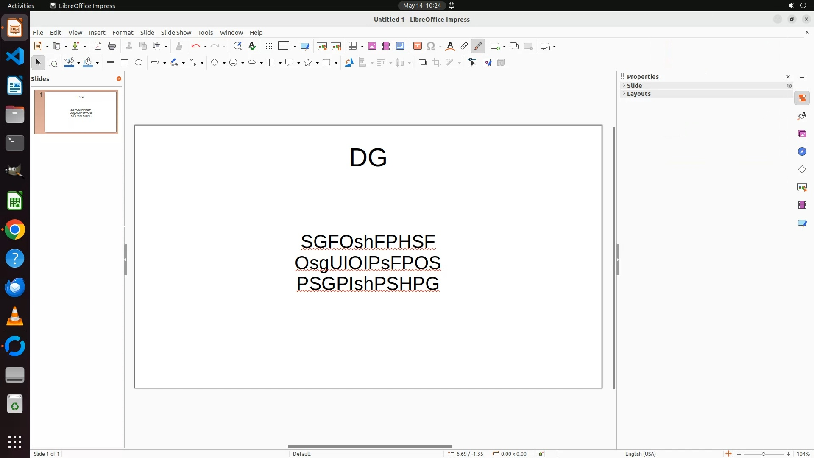Viewport: 814px width, 458px height.
Task: Click the Insert Table icon
Action: 353,46
